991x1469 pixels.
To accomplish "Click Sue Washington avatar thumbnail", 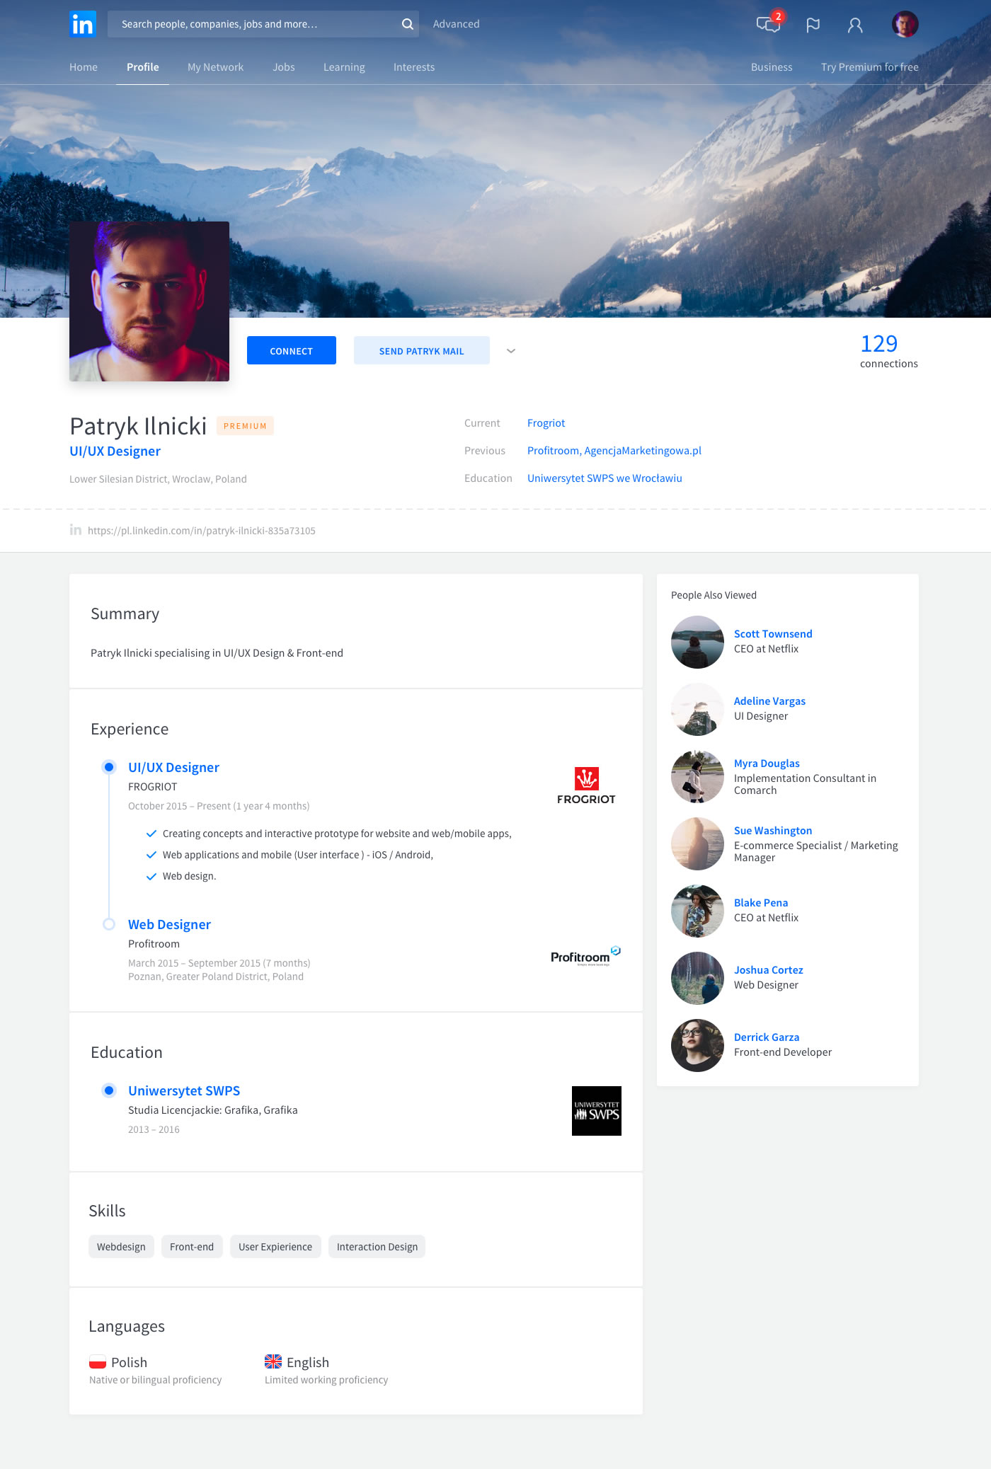I will tap(697, 843).
